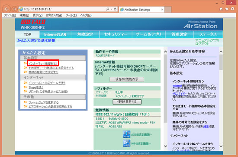
Task: Click 無線の暗号化を設定する link
Action: pos(43,72)
